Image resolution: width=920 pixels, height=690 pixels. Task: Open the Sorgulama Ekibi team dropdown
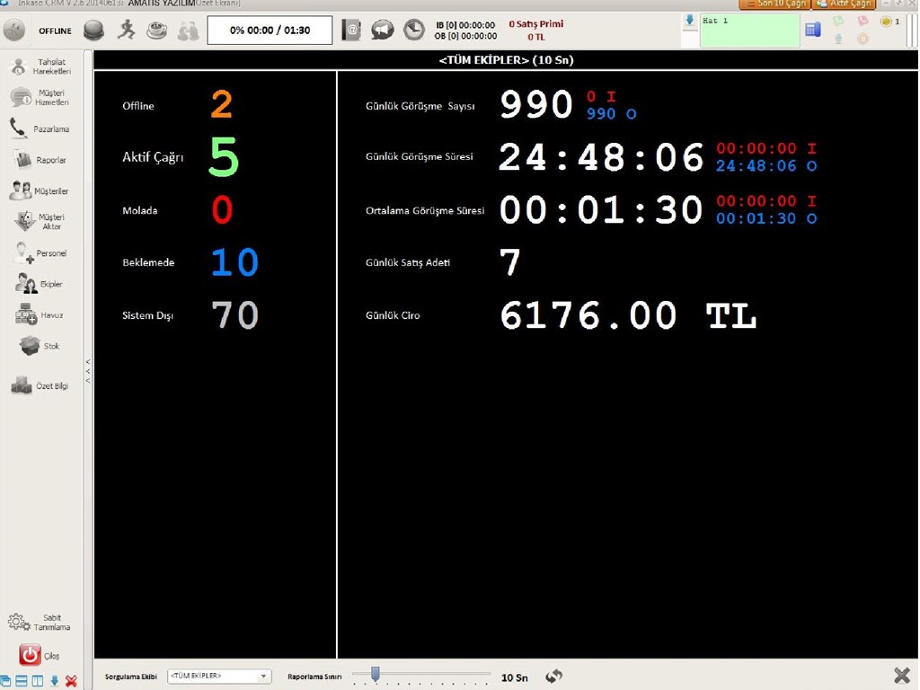(x=219, y=677)
